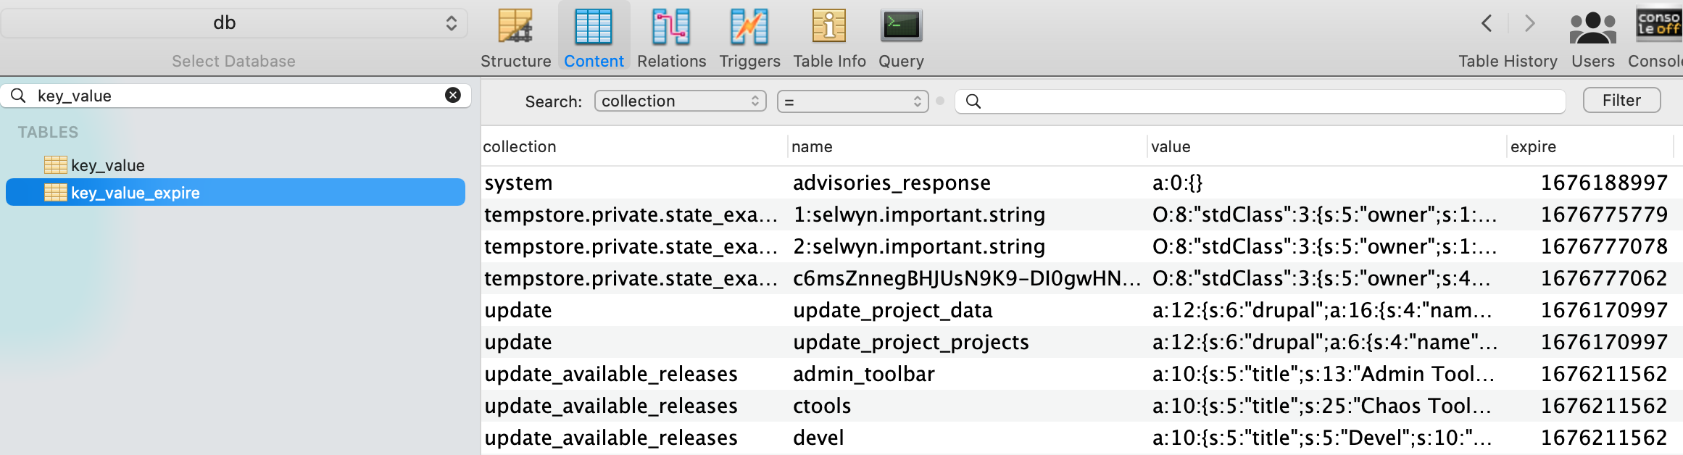Open the collection field dropdown
This screenshot has height=455, width=1683.
680,101
